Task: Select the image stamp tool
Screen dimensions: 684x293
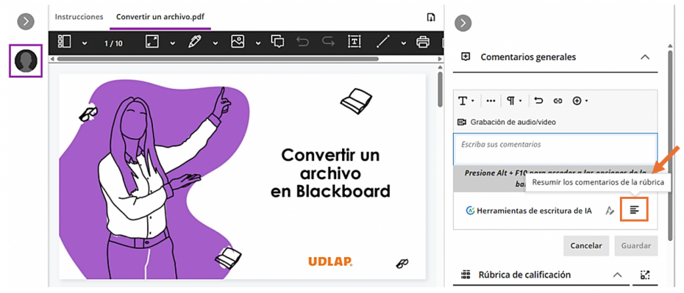Action: click(x=238, y=42)
